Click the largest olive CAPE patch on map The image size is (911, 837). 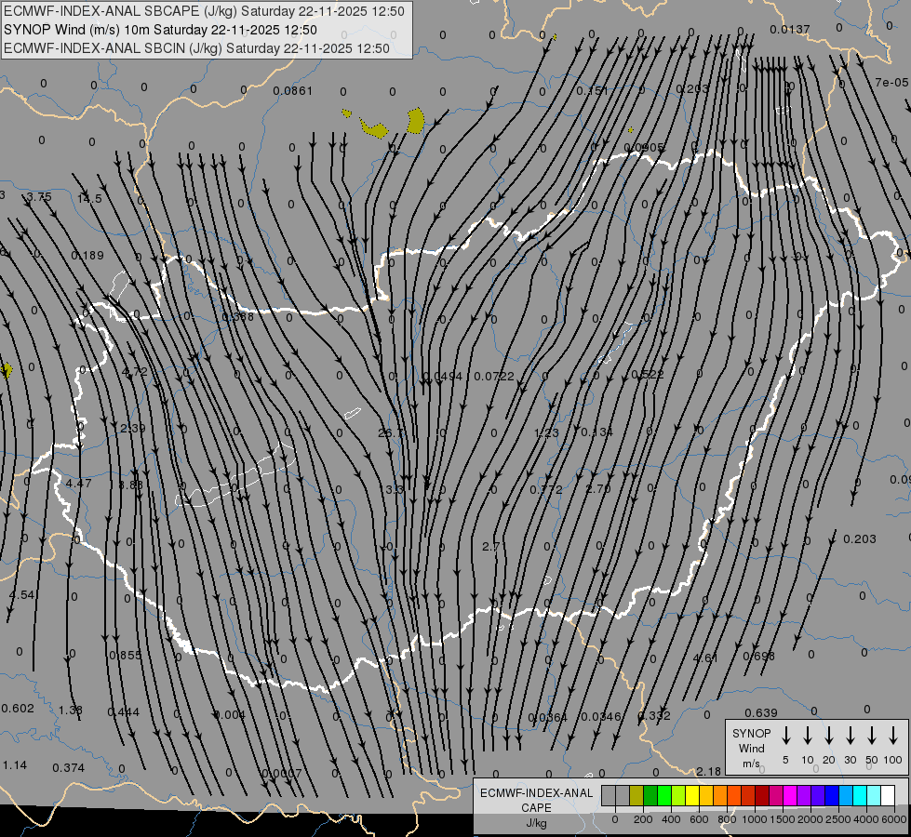coord(416,120)
